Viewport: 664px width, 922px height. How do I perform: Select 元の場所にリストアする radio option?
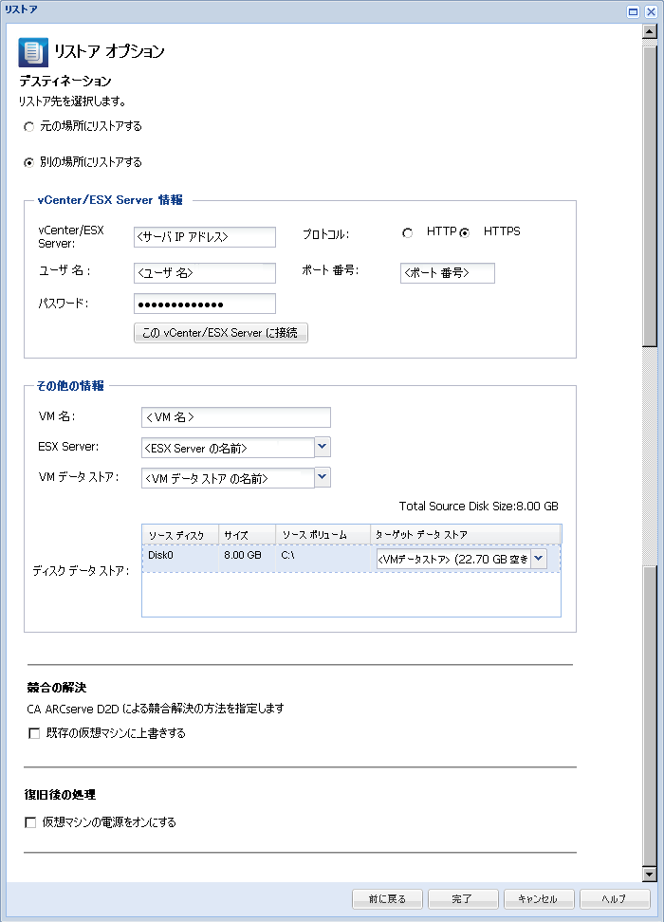tap(28, 127)
